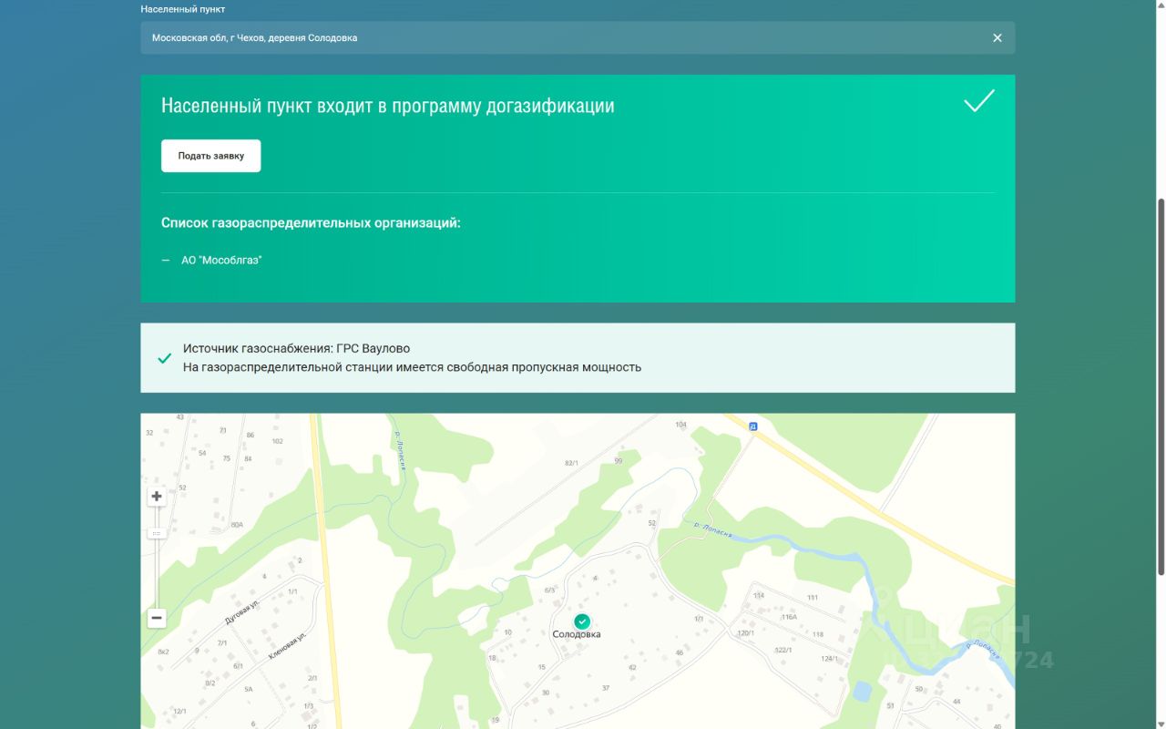Screen dimensions: 1166x729
Task: Clear the settlement address field
Action: 997,38
